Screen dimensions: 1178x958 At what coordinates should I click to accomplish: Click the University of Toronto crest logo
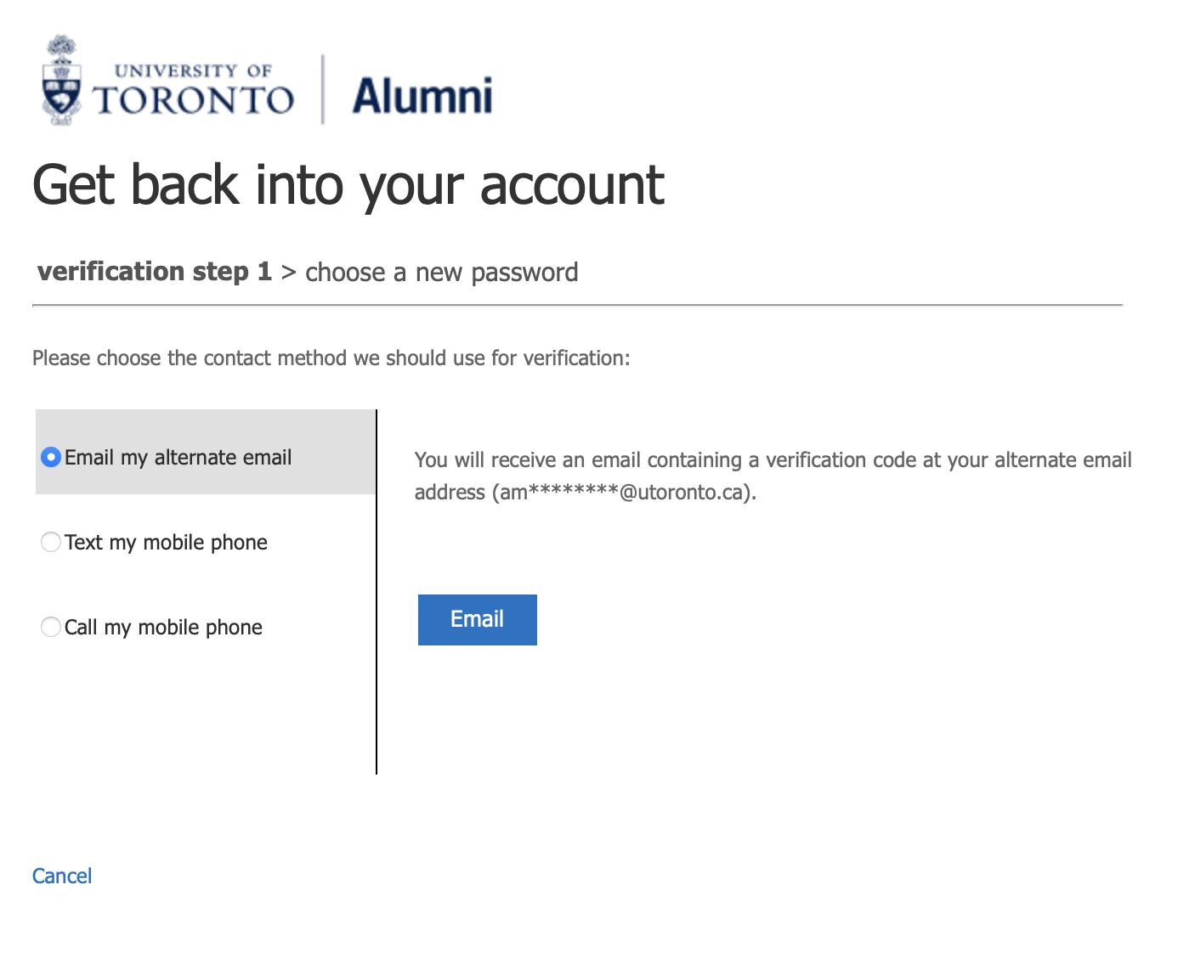(61, 82)
